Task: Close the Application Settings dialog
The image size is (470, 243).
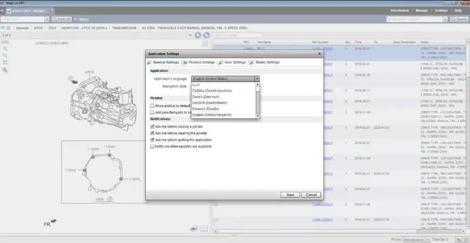Action: 320,53
